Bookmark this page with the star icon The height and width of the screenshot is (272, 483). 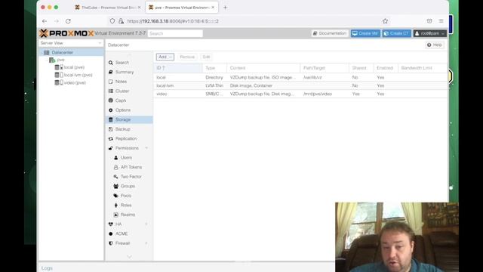pyautogui.click(x=385, y=21)
